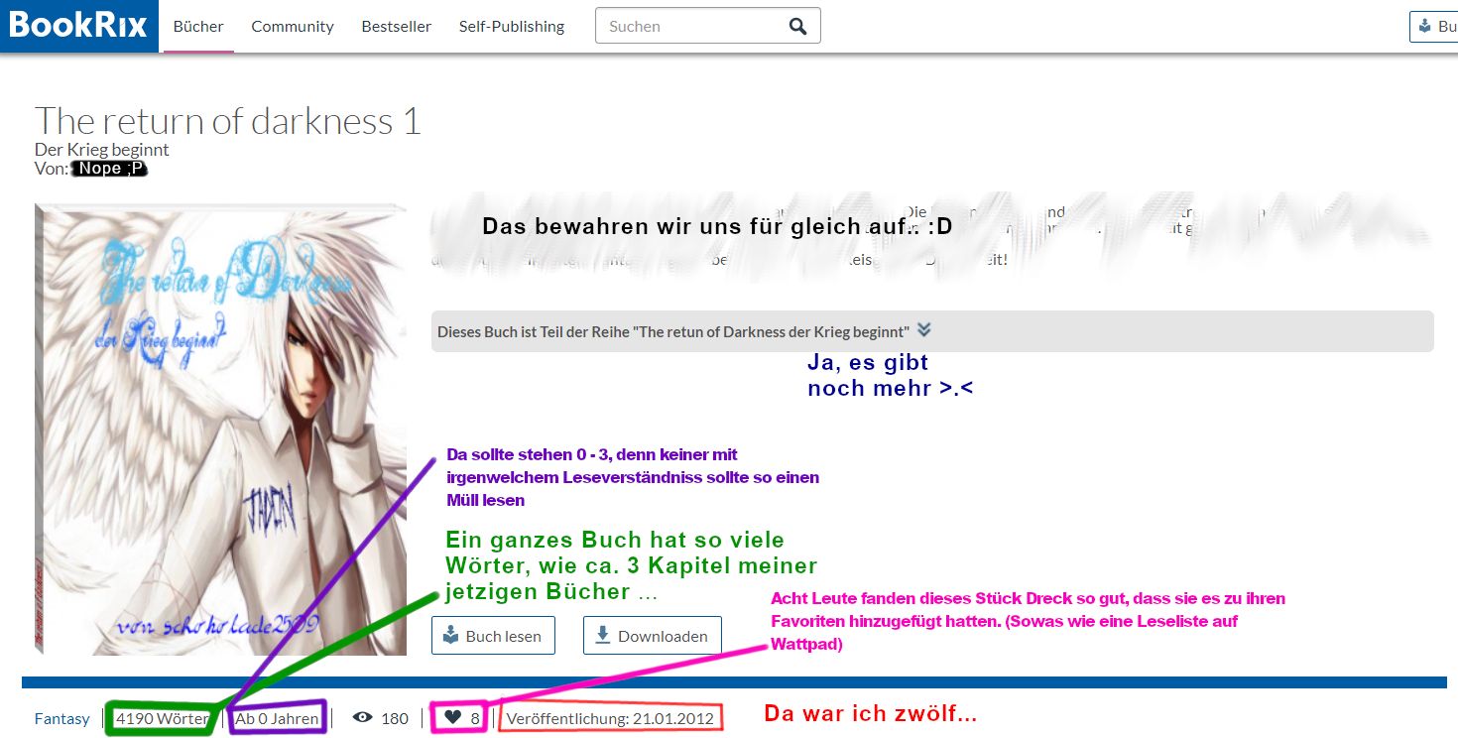
Task: Click the Veröffentlichung: 21.01.2012 date
Action: (610, 718)
